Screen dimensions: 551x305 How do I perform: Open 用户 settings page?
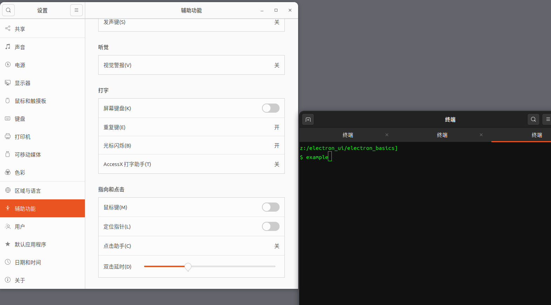coord(42,226)
